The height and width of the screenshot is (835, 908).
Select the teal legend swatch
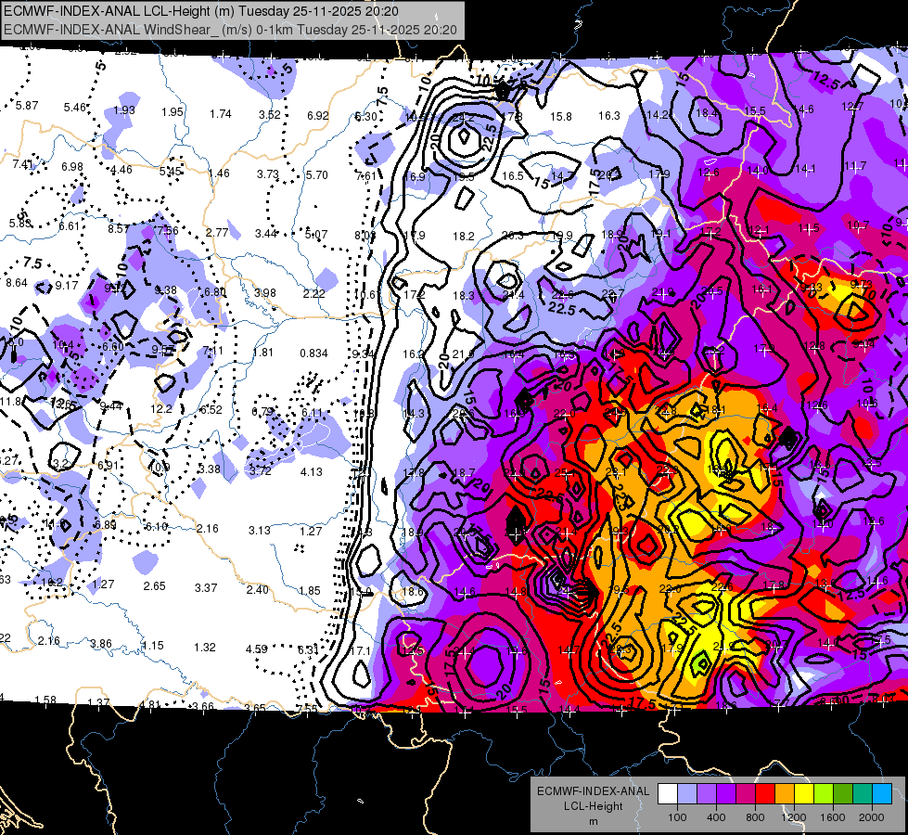pyautogui.click(x=863, y=793)
